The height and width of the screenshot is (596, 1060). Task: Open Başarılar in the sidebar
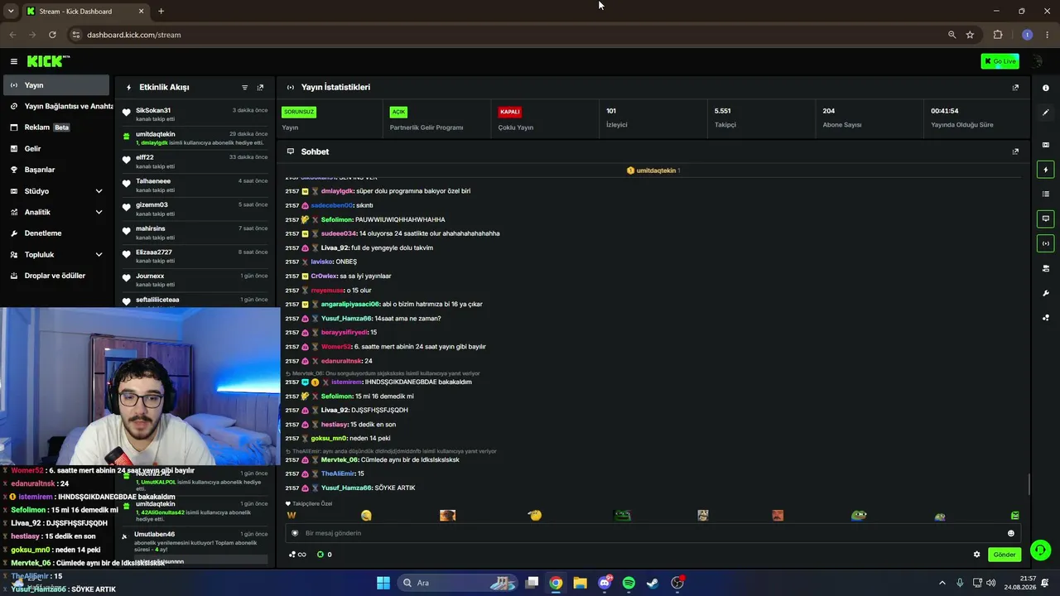point(55,170)
